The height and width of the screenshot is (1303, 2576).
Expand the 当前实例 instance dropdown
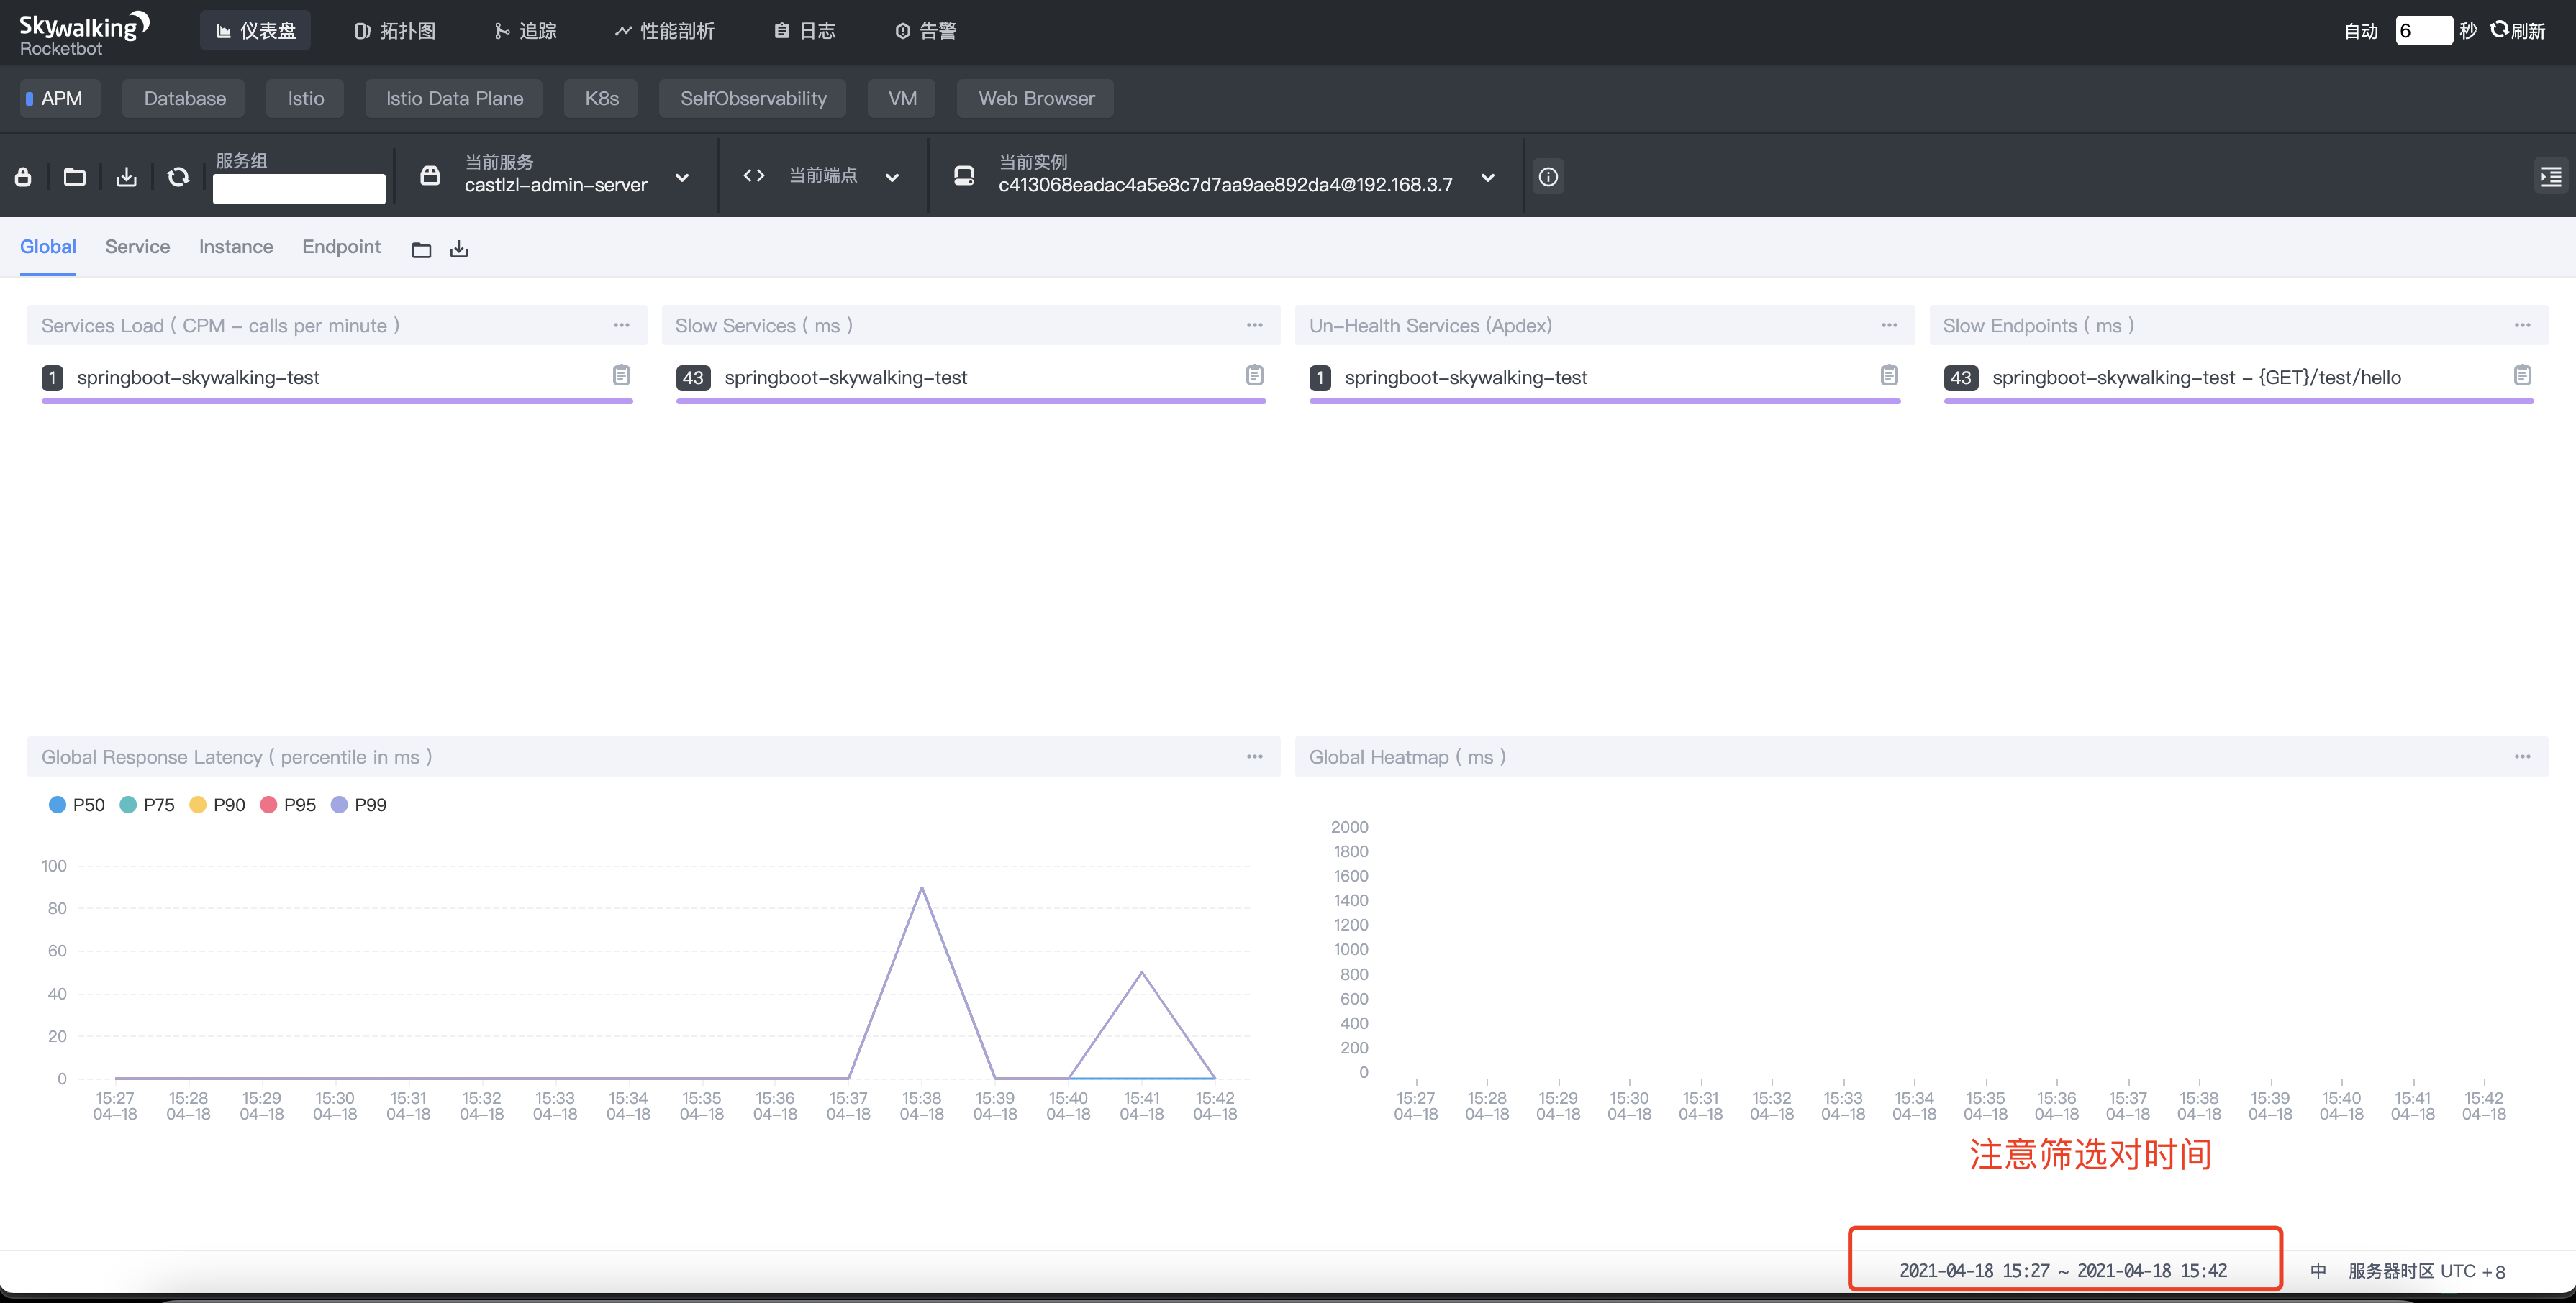[1487, 178]
